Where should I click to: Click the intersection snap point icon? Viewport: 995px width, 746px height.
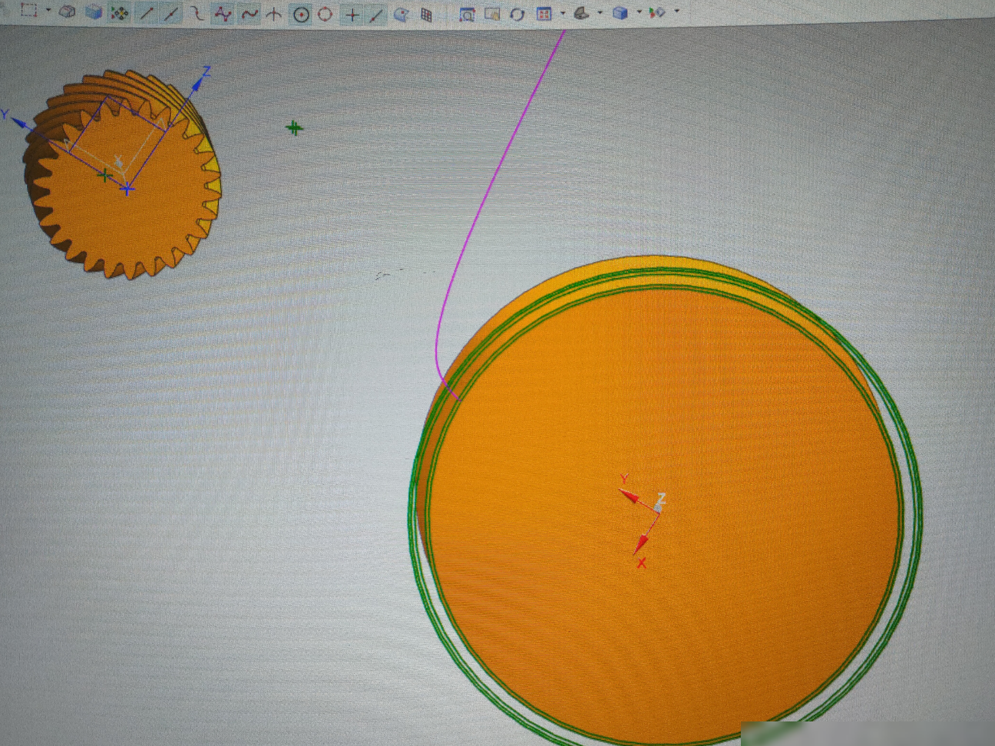(x=273, y=14)
